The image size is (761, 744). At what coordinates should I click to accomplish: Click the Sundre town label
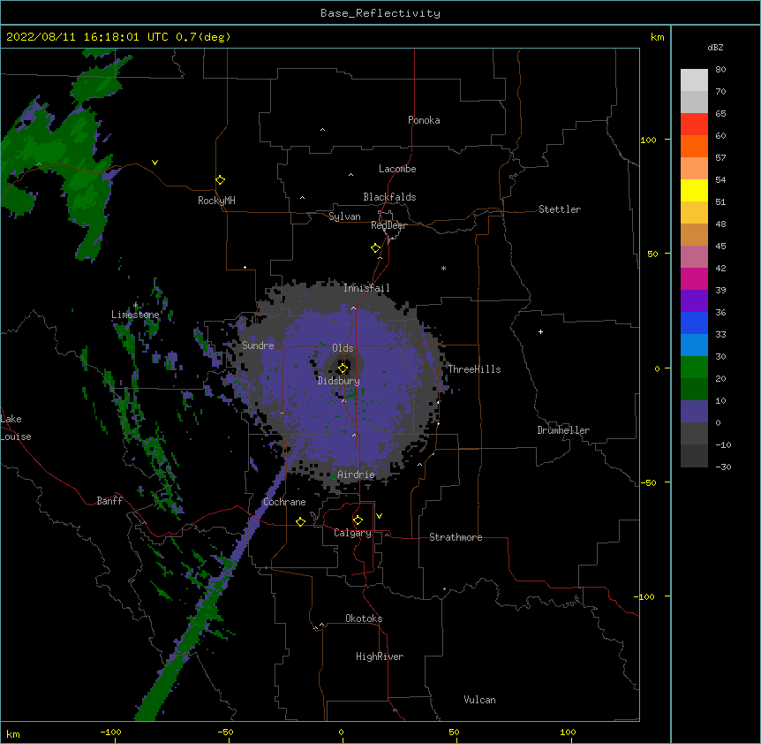click(x=258, y=345)
